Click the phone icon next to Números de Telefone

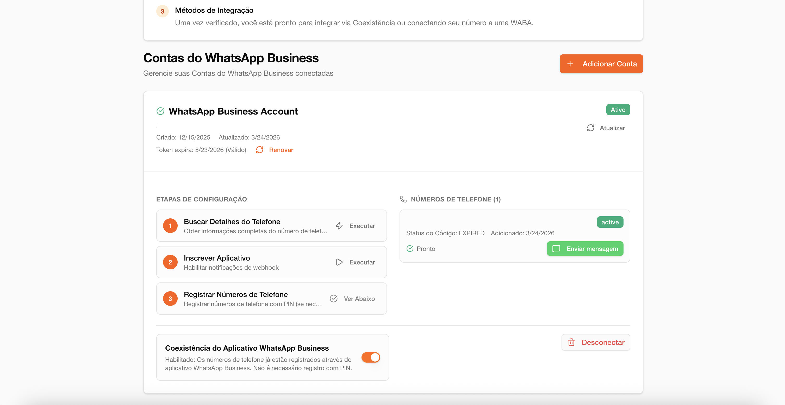coord(403,199)
